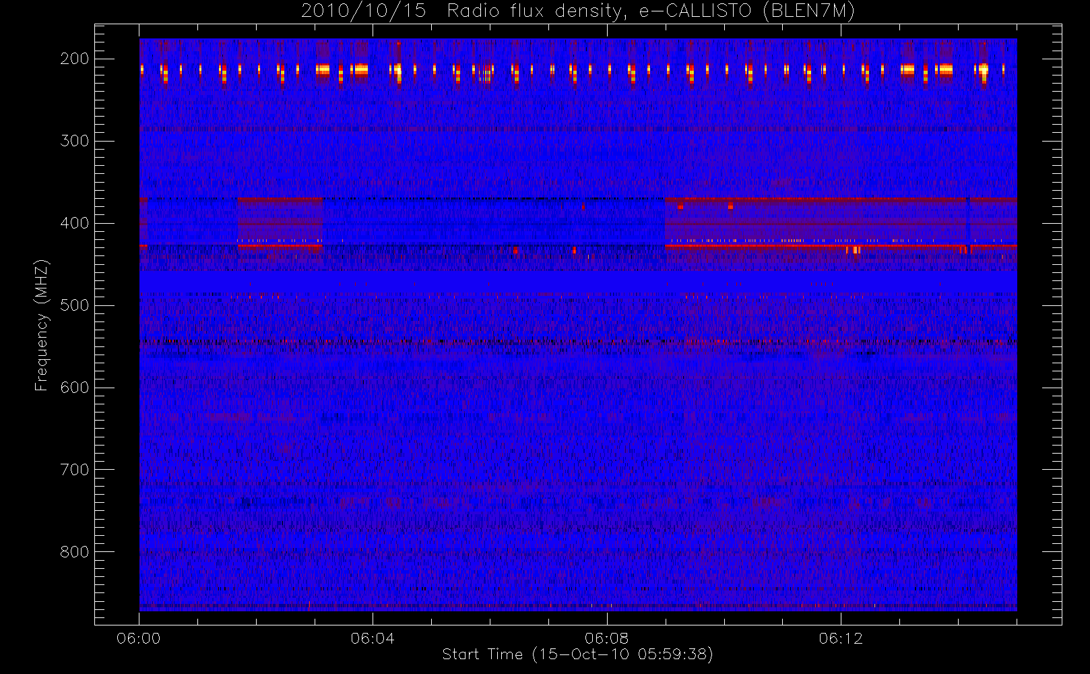Select the 400 frequency tick label
The image size is (1090, 674).
coord(74,223)
